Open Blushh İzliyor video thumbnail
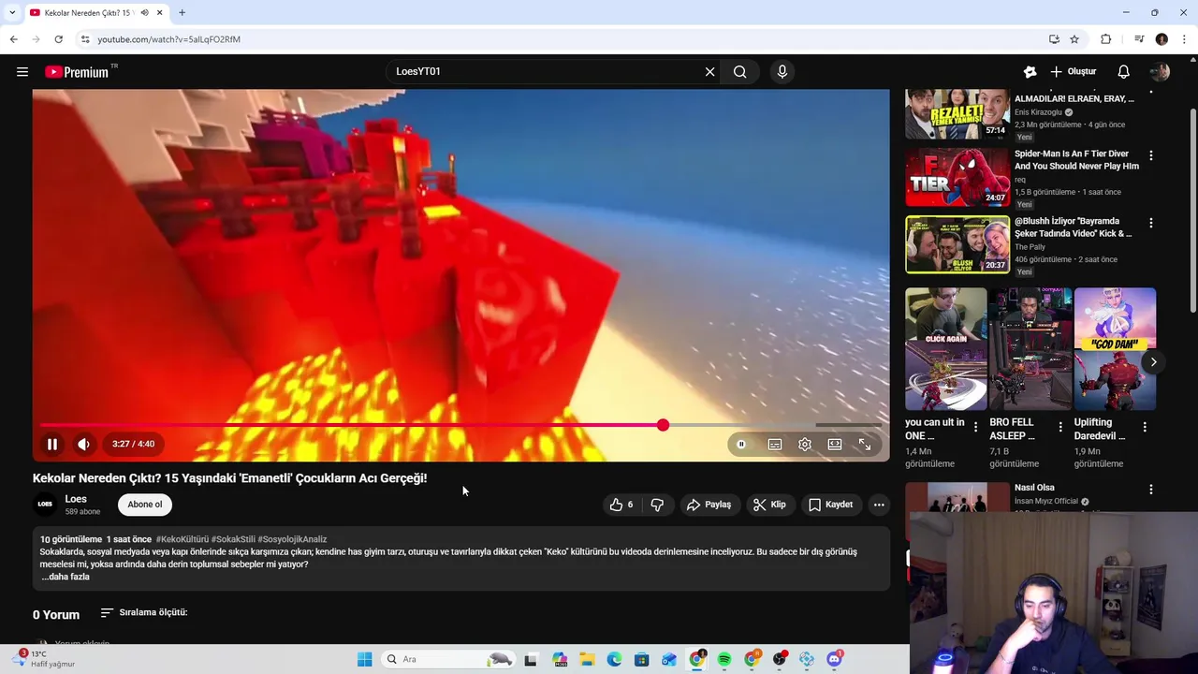The image size is (1198, 674). [x=957, y=244]
